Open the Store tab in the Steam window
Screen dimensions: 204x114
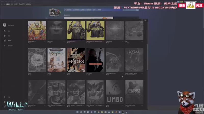[x=8, y=4]
